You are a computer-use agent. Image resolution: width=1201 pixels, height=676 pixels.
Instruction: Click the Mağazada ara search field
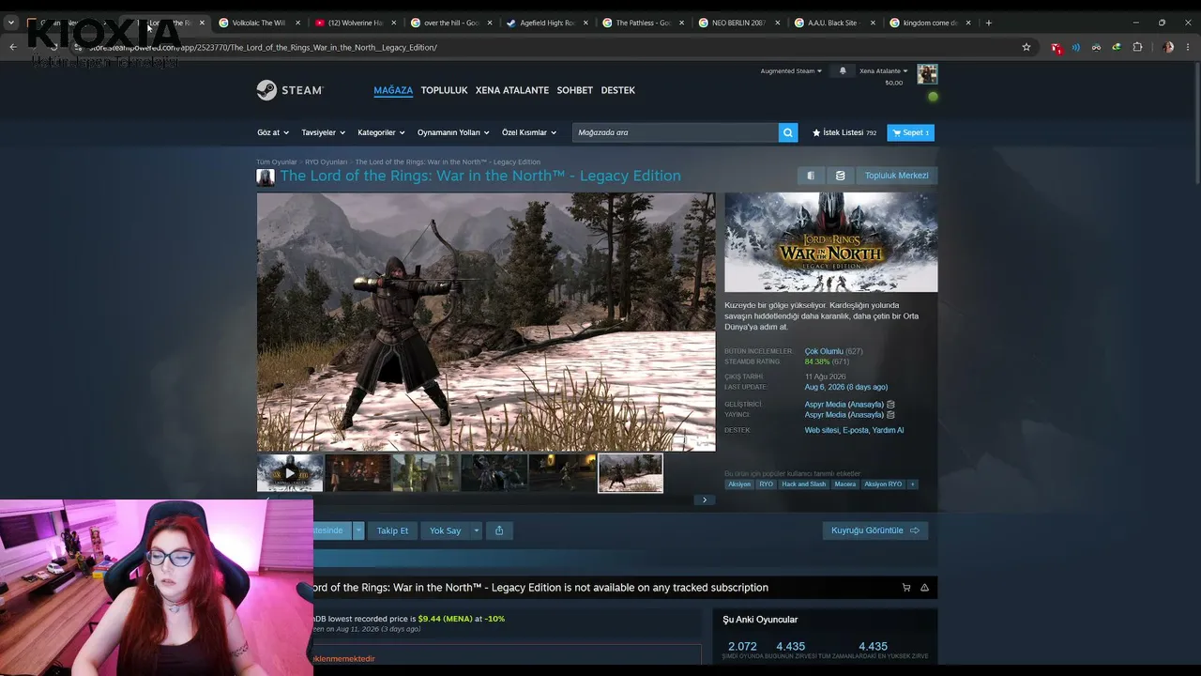click(676, 132)
